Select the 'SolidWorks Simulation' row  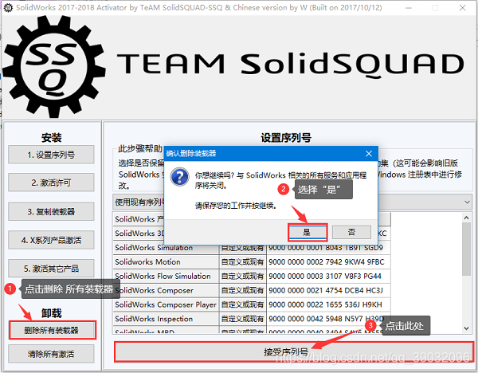point(252,248)
